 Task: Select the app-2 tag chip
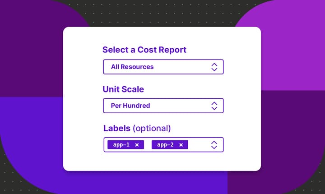point(165,145)
